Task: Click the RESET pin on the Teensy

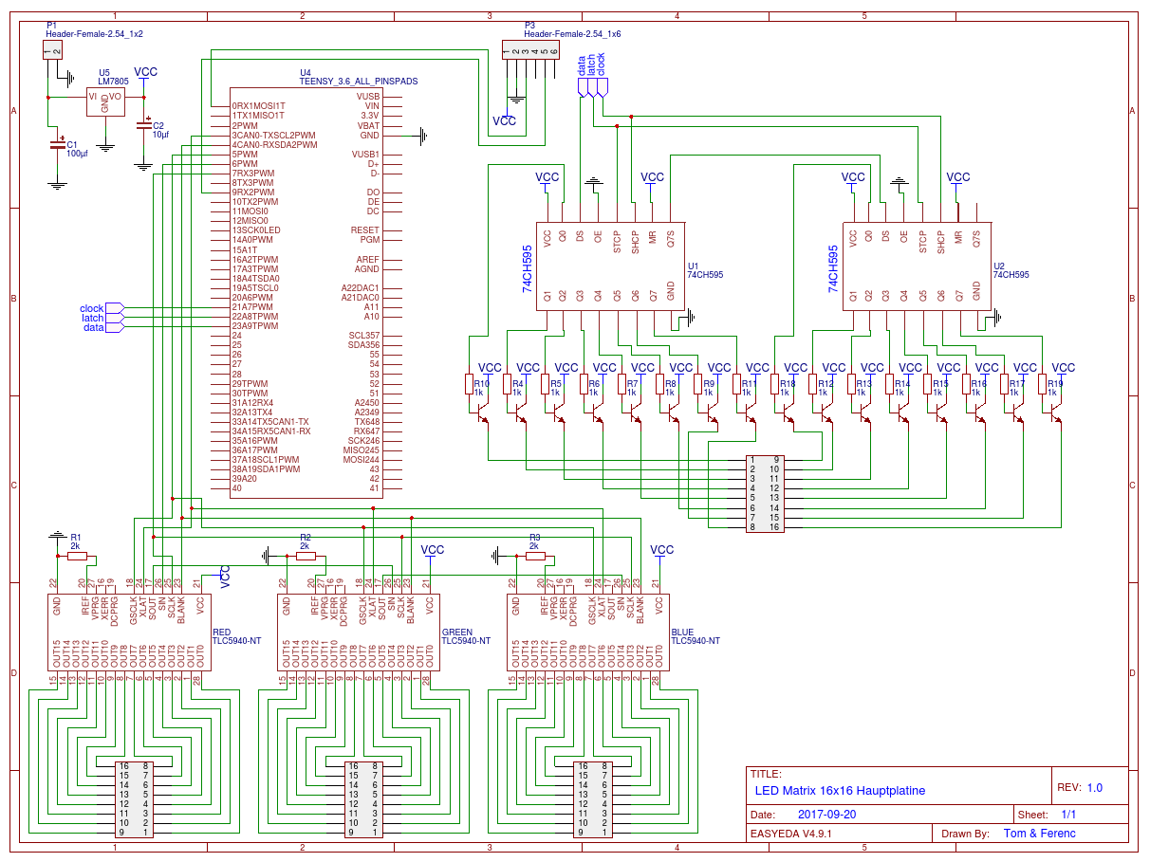Action: coord(365,230)
